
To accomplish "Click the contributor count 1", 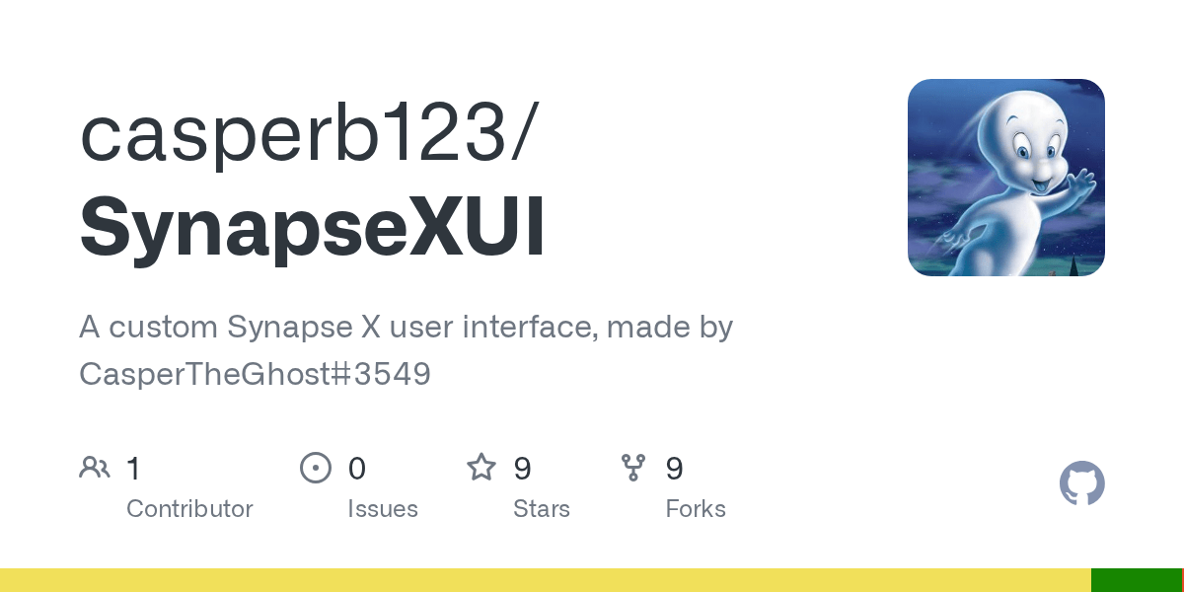I will (x=133, y=468).
